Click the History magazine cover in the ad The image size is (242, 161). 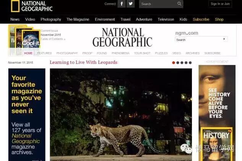point(217,144)
